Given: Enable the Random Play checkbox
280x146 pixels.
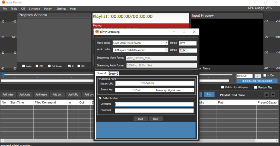Looking at the screenshot, I should click(x=255, y=87).
